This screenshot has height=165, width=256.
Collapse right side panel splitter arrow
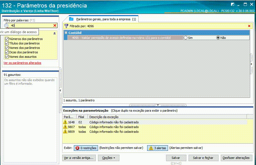tap(252, 64)
